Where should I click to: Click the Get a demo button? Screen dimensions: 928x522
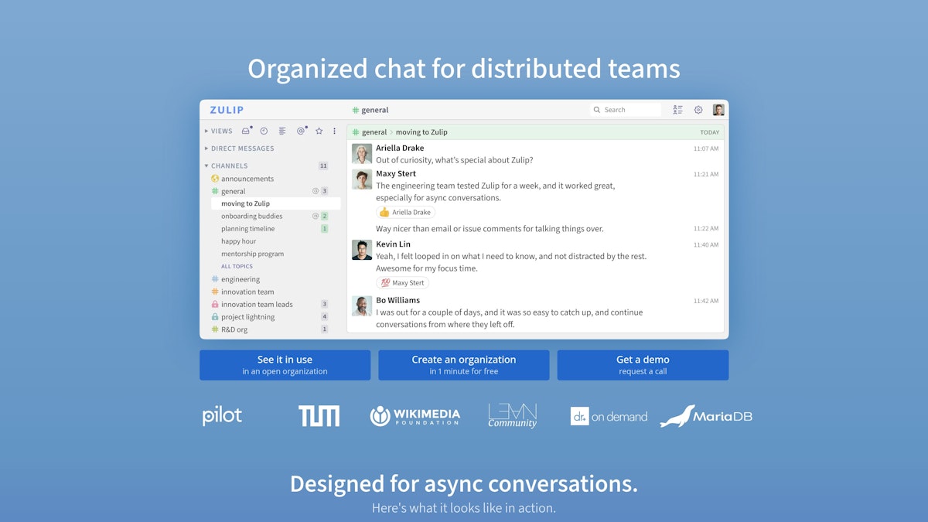coord(643,365)
